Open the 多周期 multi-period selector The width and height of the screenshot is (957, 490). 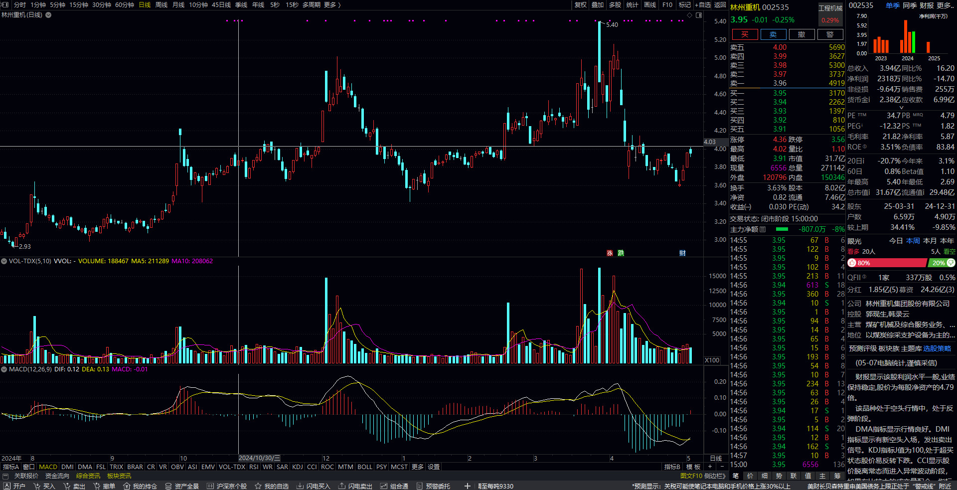tap(311, 4)
